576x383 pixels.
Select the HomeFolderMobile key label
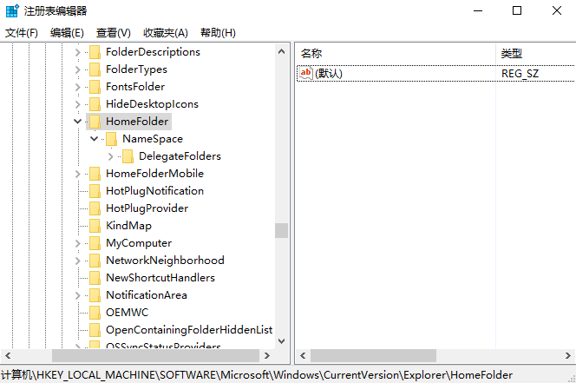(x=154, y=174)
